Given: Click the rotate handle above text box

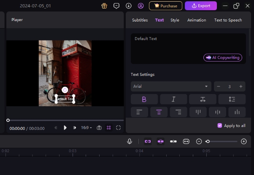Looking at the screenshot, I should pyautogui.click(x=65, y=90).
